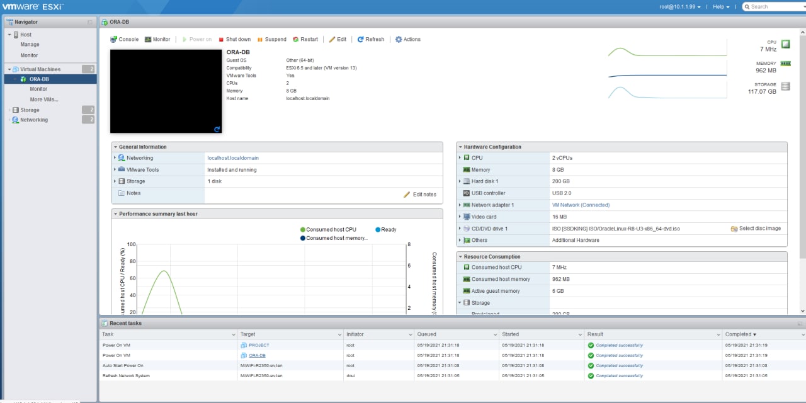Viewport: 806px width, 403px height.
Task: Open the VM Console toolbar button
Action: (x=124, y=39)
